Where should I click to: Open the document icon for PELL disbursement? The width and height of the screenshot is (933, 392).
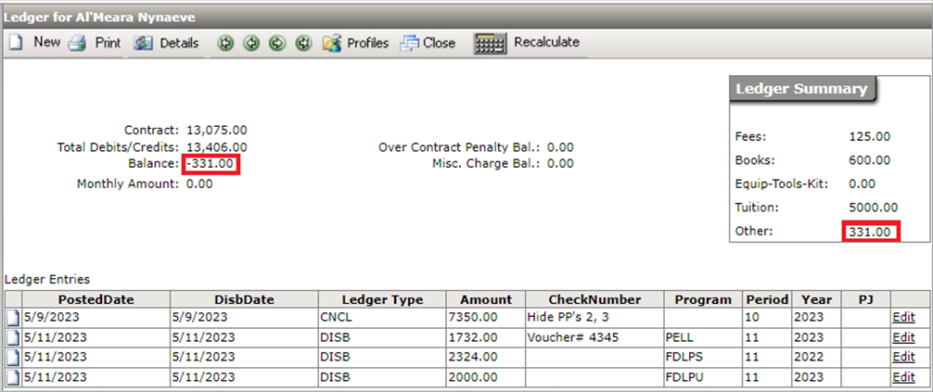tap(13, 337)
